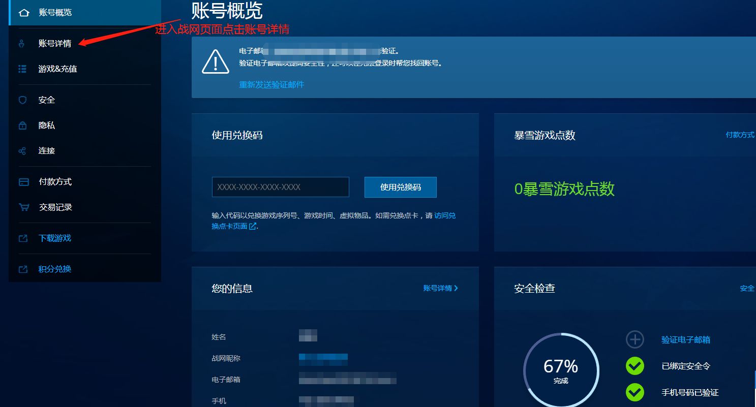Click the external-link icon beside 下载游戏
The height and width of the screenshot is (407, 756).
[23, 238]
